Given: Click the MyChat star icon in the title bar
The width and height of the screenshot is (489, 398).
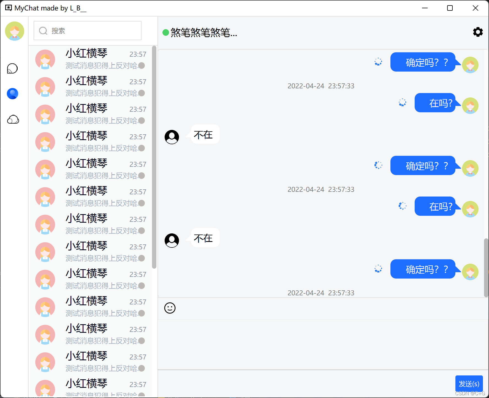Looking at the screenshot, I should (8, 8).
